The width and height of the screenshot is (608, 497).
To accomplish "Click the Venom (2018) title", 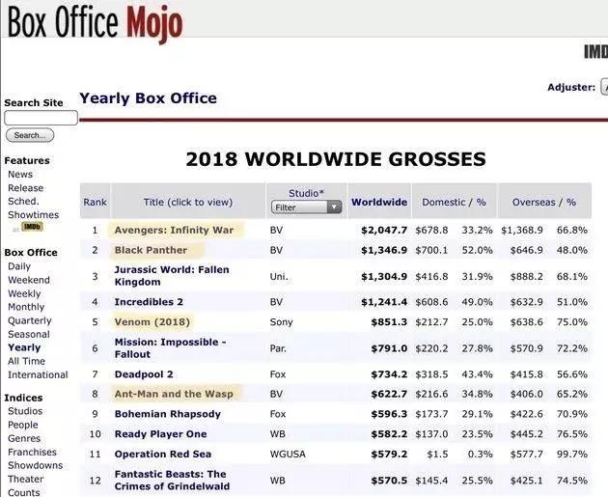I will pyautogui.click(x=152, y=321).
